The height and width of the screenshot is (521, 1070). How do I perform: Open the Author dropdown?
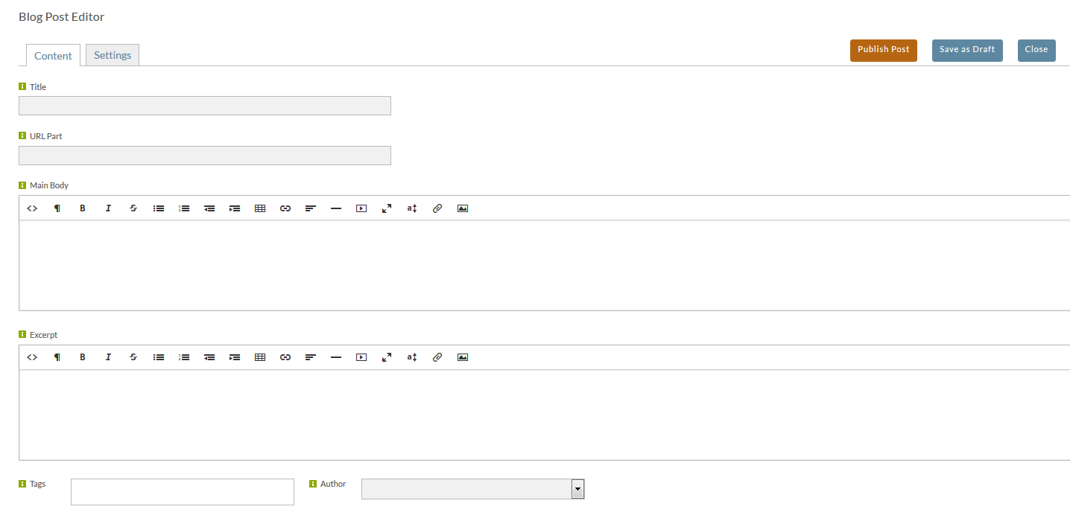tap(473, 489)
